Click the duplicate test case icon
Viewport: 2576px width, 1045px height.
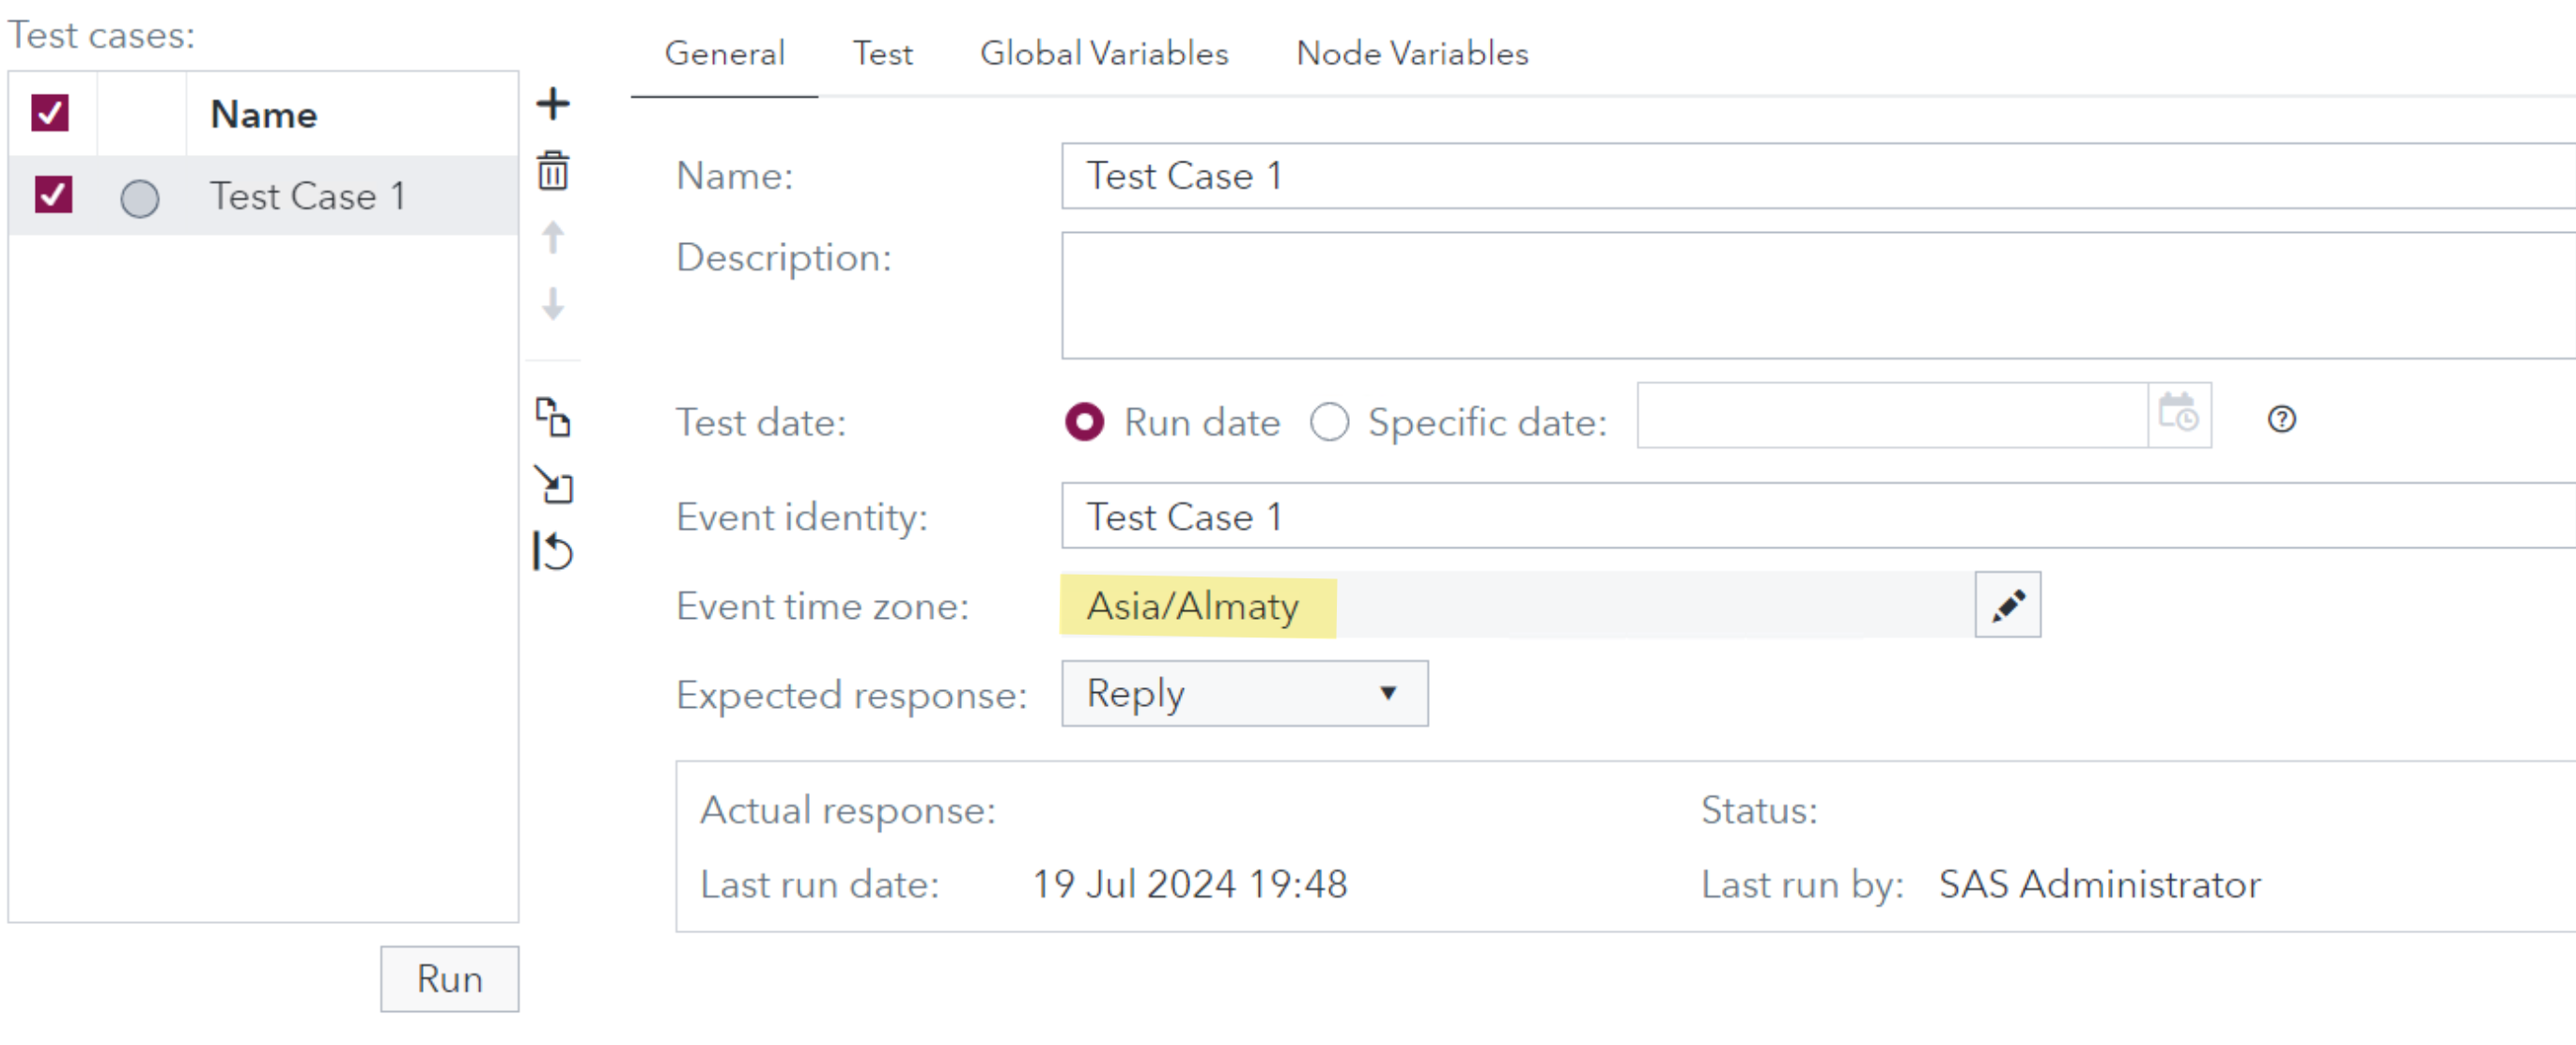552,417
